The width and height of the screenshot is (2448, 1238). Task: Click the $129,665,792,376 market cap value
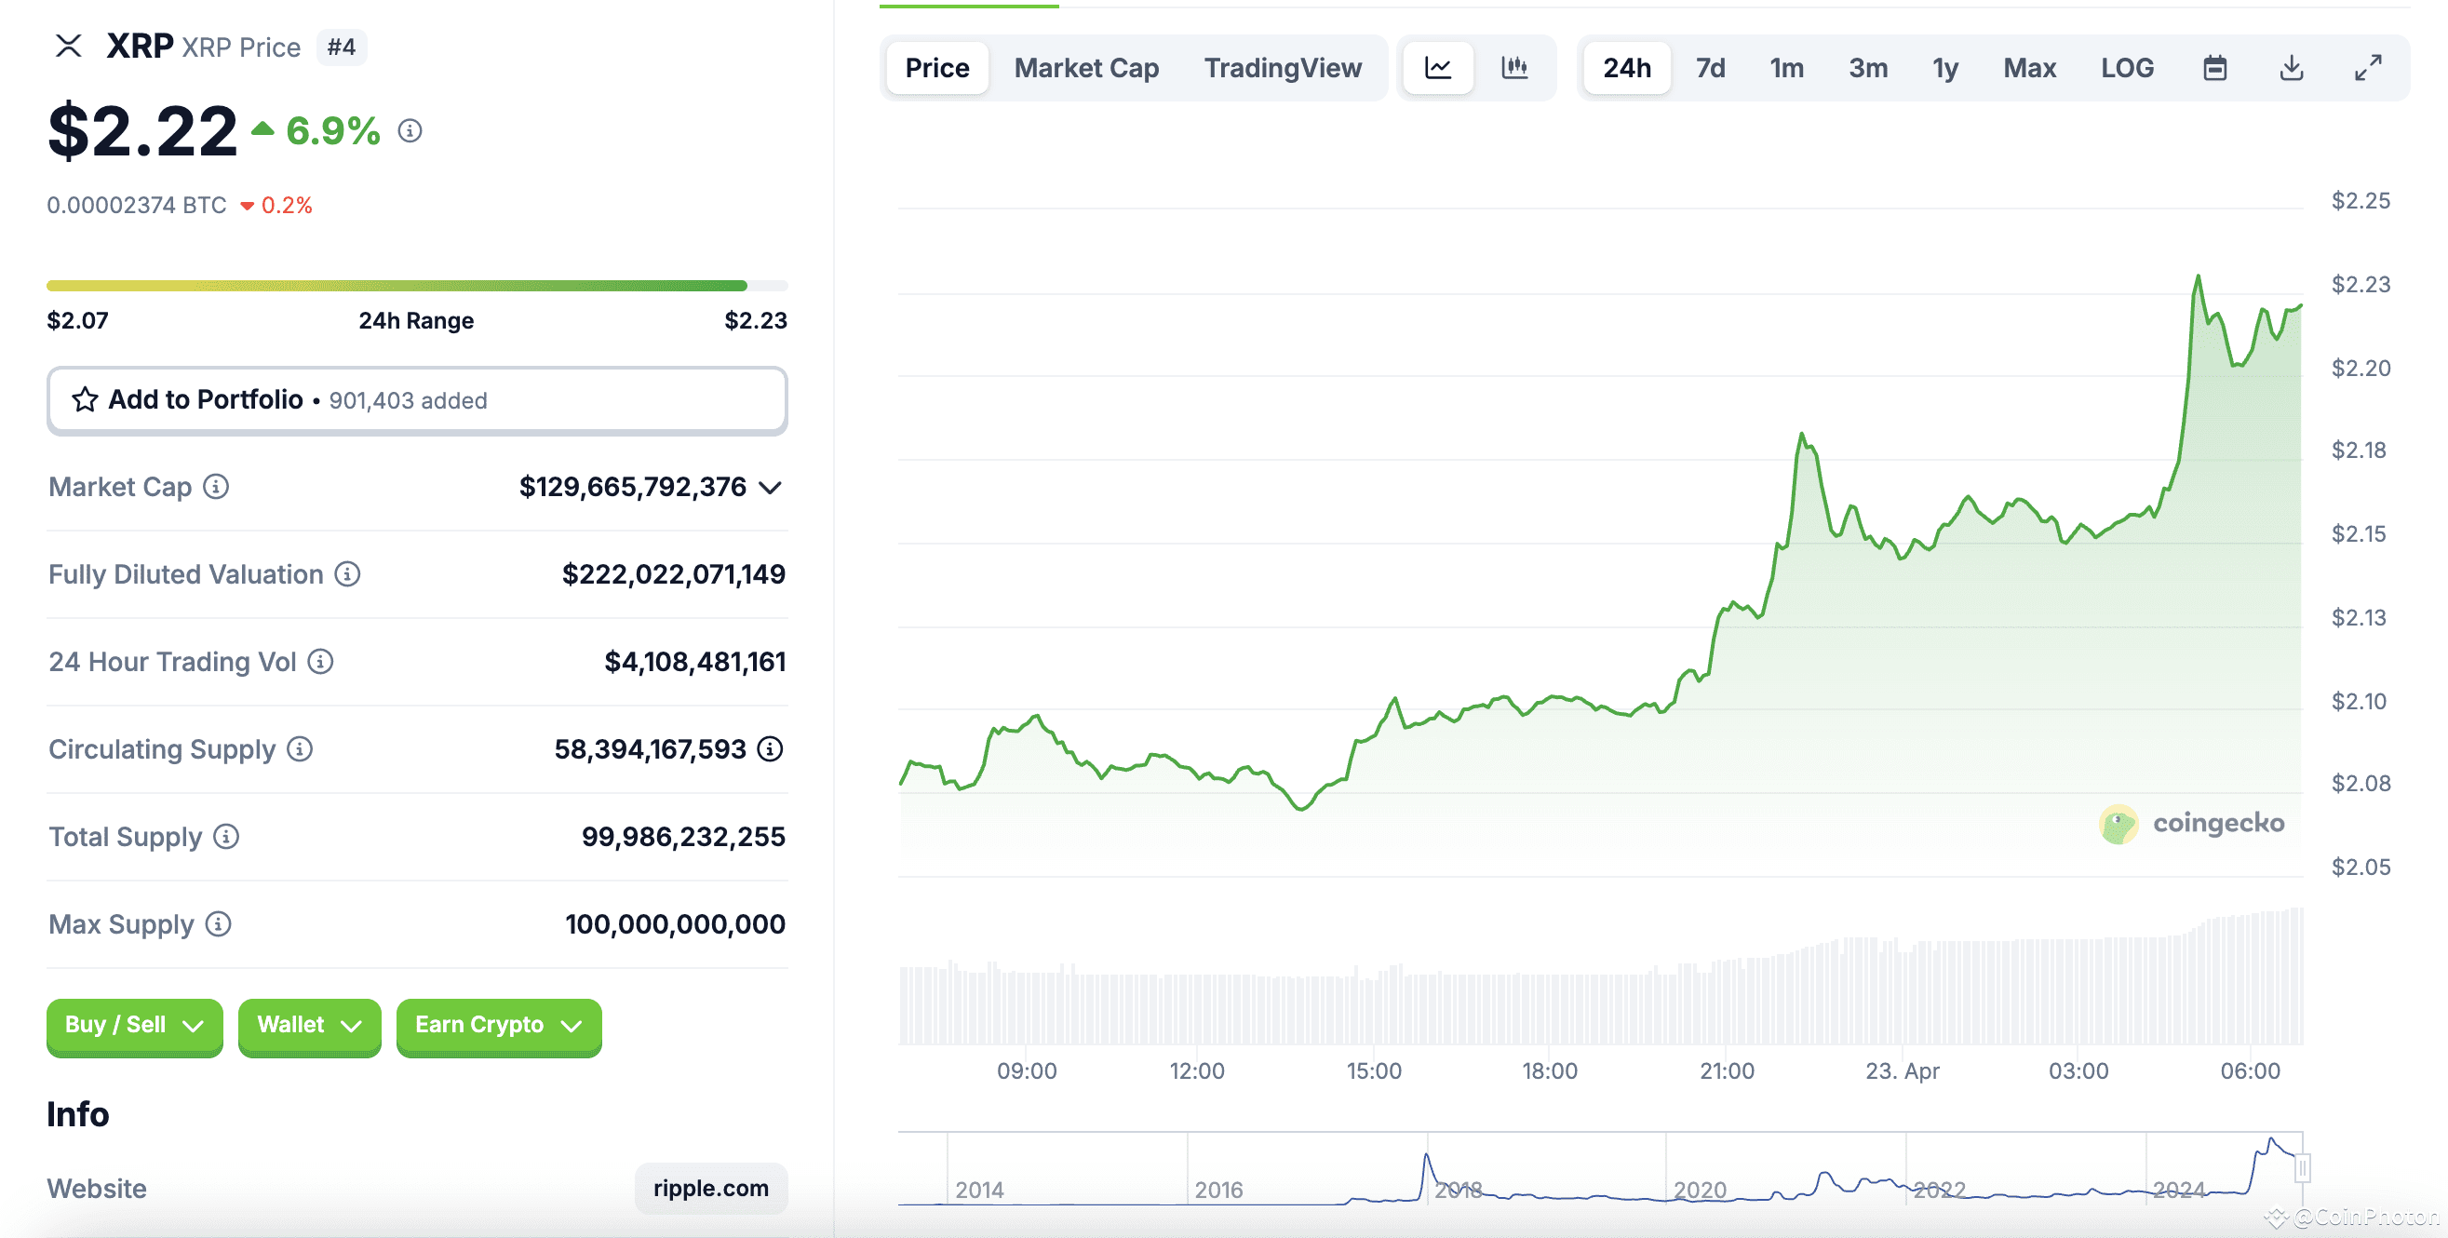(633, 487)
